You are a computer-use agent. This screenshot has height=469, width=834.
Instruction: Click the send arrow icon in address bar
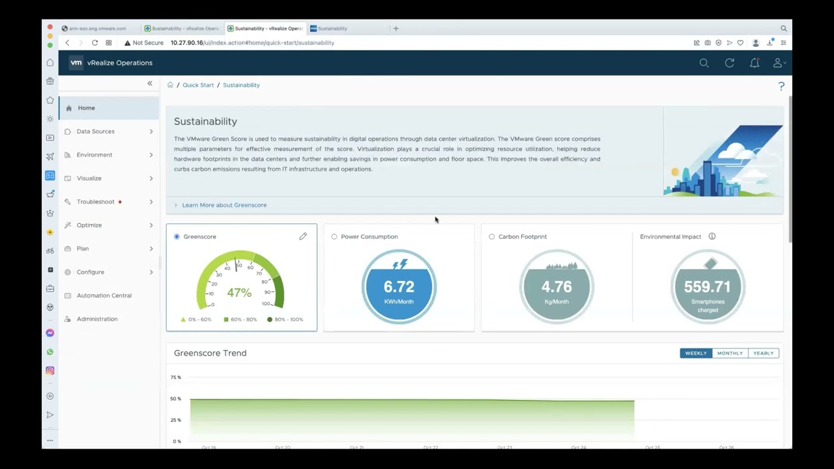click(730, 43)
